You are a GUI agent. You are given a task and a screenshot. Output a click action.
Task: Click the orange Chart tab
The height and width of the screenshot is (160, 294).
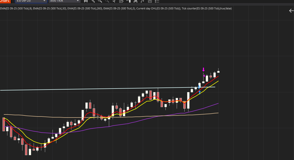[x=5, y=1]
